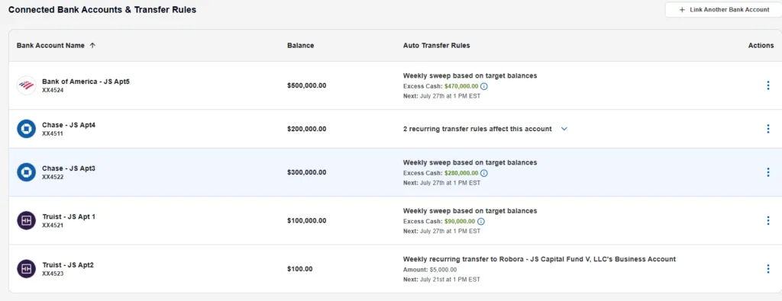
Task: Click Next July 27th in Truist JS Apt 1 row
Action: tap(441, 232)
